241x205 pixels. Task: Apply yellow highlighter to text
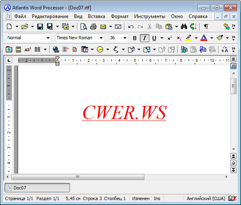188,38
